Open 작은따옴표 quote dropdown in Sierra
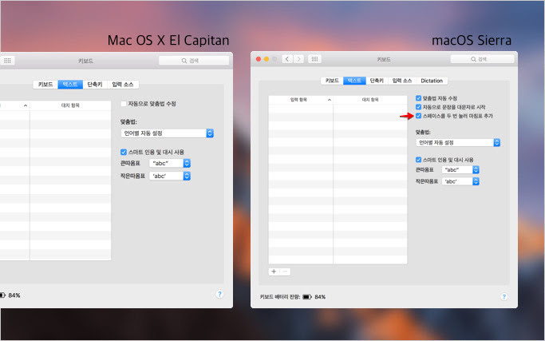Image resolution: width=545 pixels, height=341 pixels. coord(460,181)
